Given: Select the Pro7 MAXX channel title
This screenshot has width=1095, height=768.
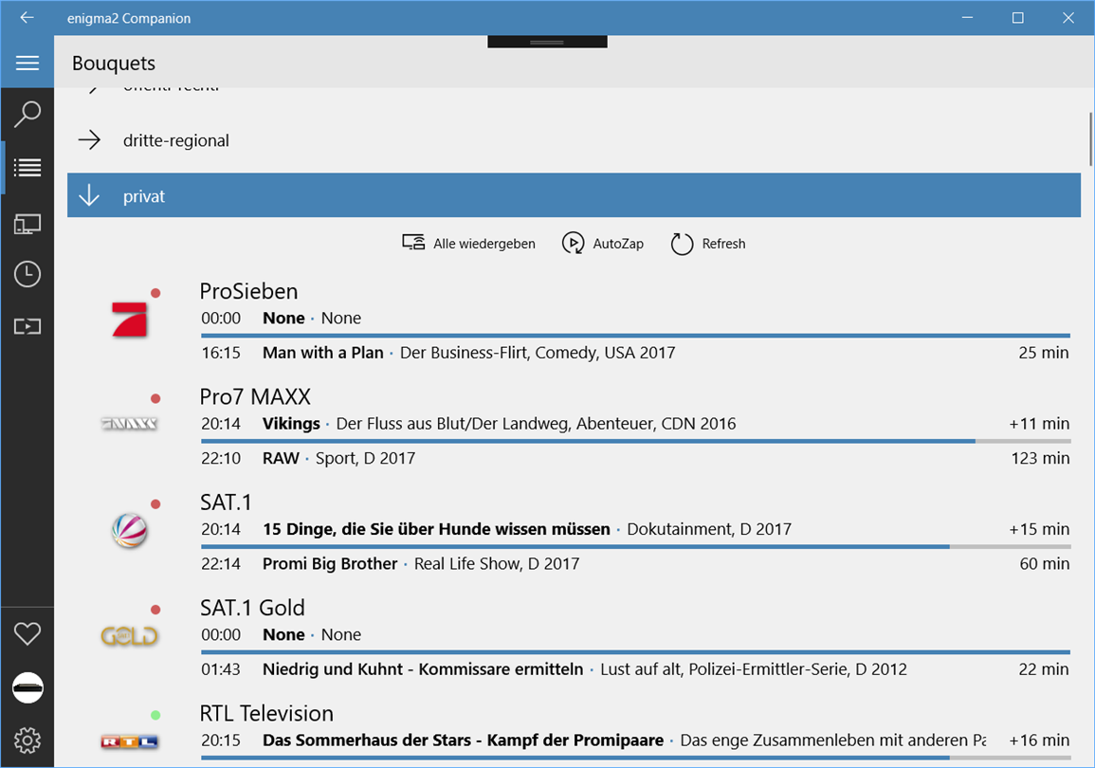Looking at the screenshot, I should pyautogui.click(x=255, y=396).
